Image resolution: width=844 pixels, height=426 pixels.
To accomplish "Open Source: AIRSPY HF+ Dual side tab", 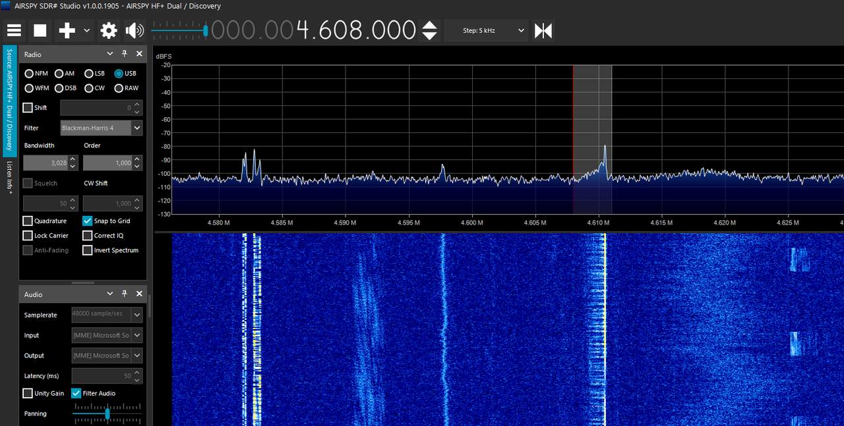I will coord(9,100).
